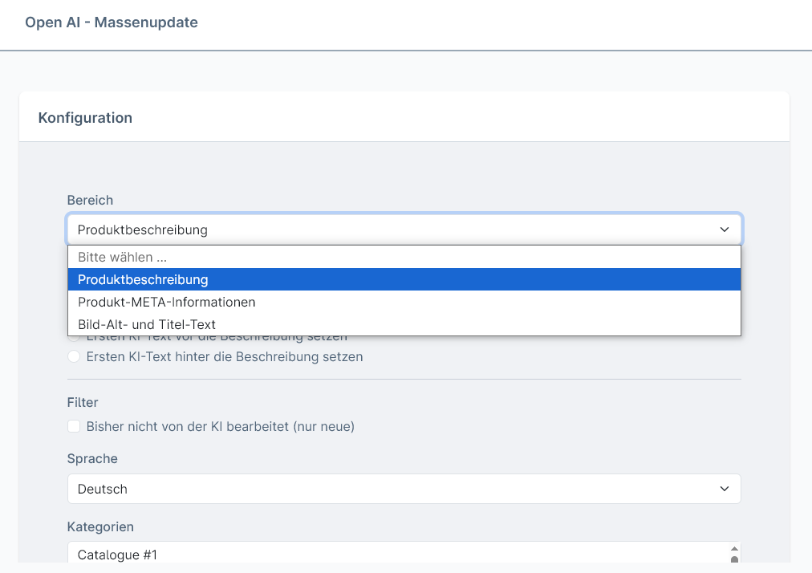Click the 'Bisher nicht von der KI bearbeitet (nur neue)' label text

click(x=221, y=426)
